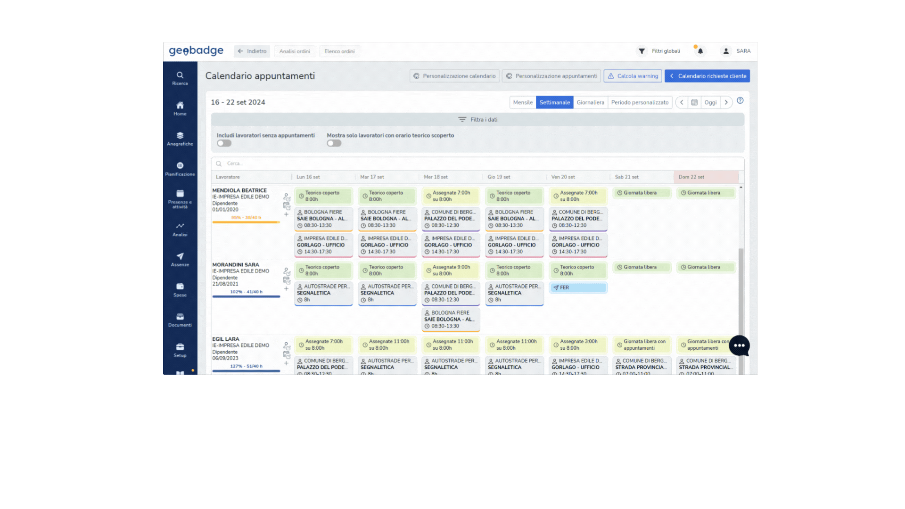Open Mendiola Friday Gorlago Ufficio appointment
The height and width of the screenshot is (509, 905).
pos(578,245)
